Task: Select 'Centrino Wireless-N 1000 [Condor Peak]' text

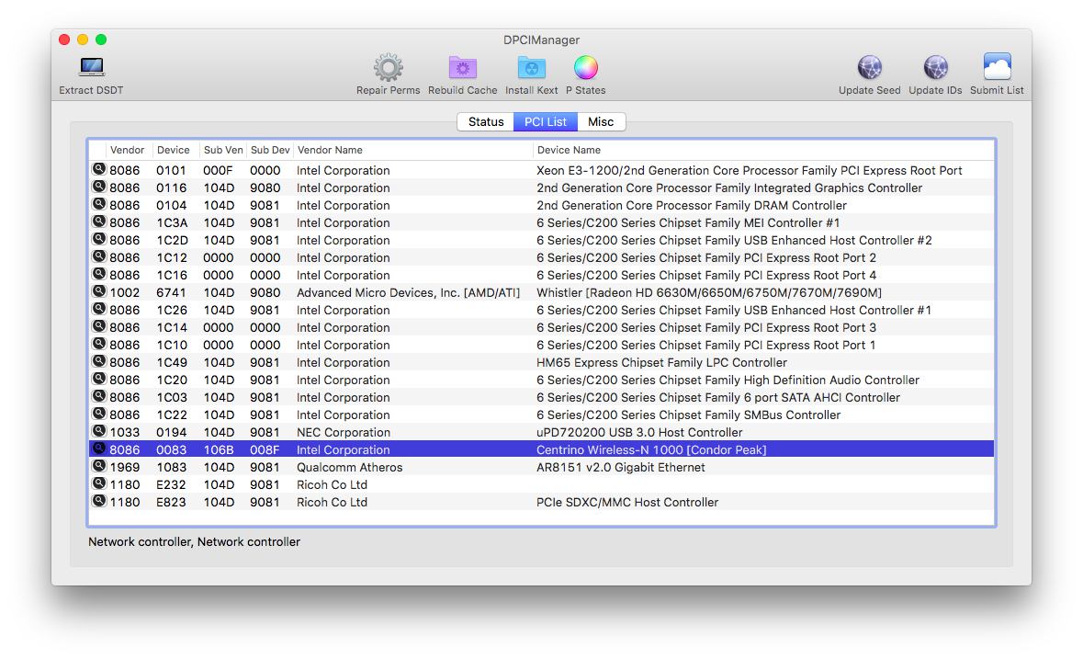Action: click(651, 449)
